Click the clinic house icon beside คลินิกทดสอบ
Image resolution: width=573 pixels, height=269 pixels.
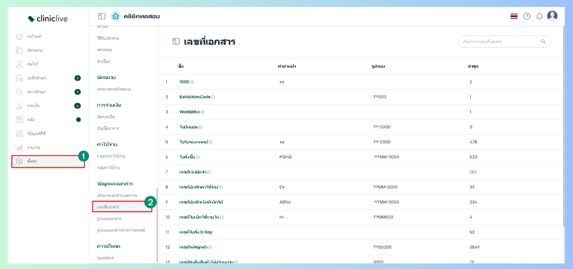point(115,16)
